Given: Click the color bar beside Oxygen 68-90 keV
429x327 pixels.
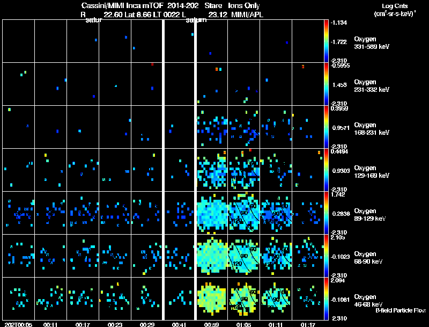Looking at the screenshot, I should [x=326, y=256].
